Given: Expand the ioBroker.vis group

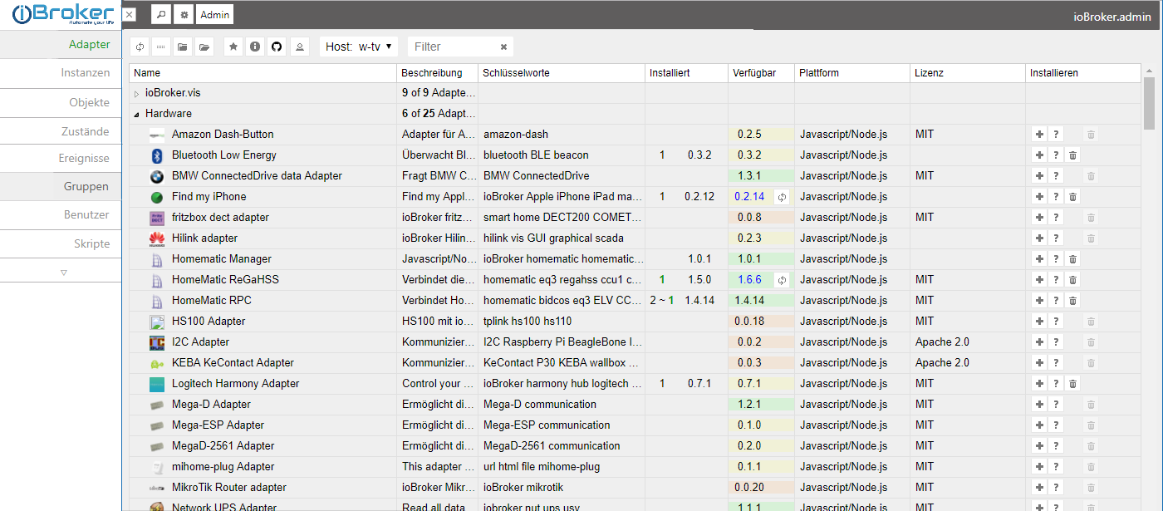Looking at the screenshot, I should coord(136,92).
